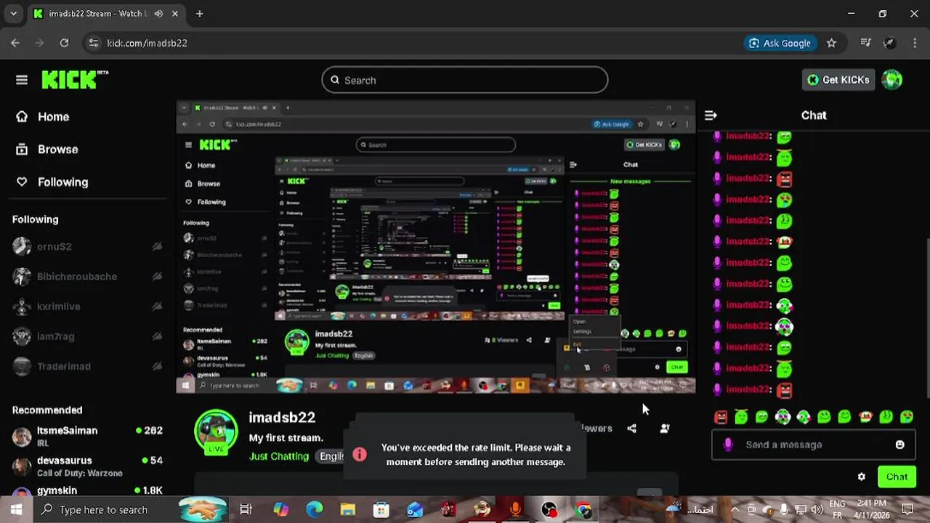
Task: Click the live stream video player
Action: [x=436, y=247]
